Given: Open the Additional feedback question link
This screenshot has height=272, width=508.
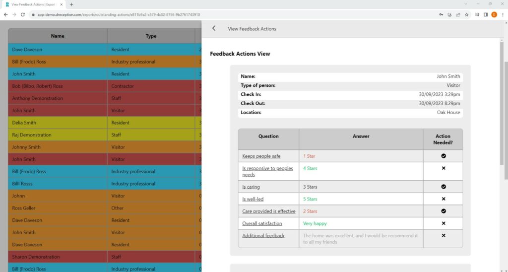Looking at the screenshot, I should [263, 236].
